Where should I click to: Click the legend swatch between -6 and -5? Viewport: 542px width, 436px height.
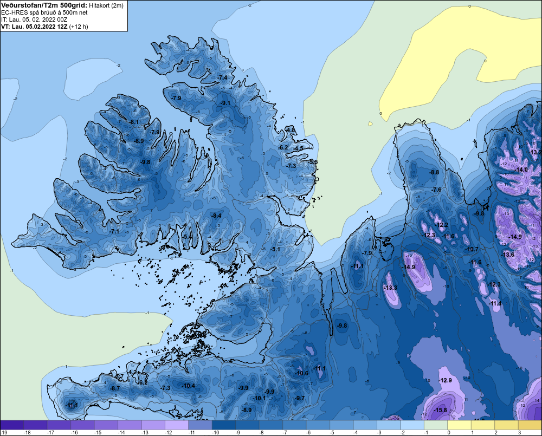click(x=318, y=425)
